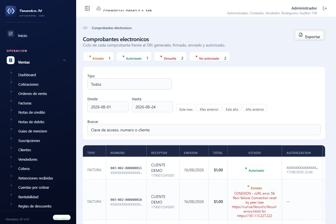Viewport: 336px width, 224px height.
Task: Filter by No autorizado status chip
Action: (x=210, y=57)
